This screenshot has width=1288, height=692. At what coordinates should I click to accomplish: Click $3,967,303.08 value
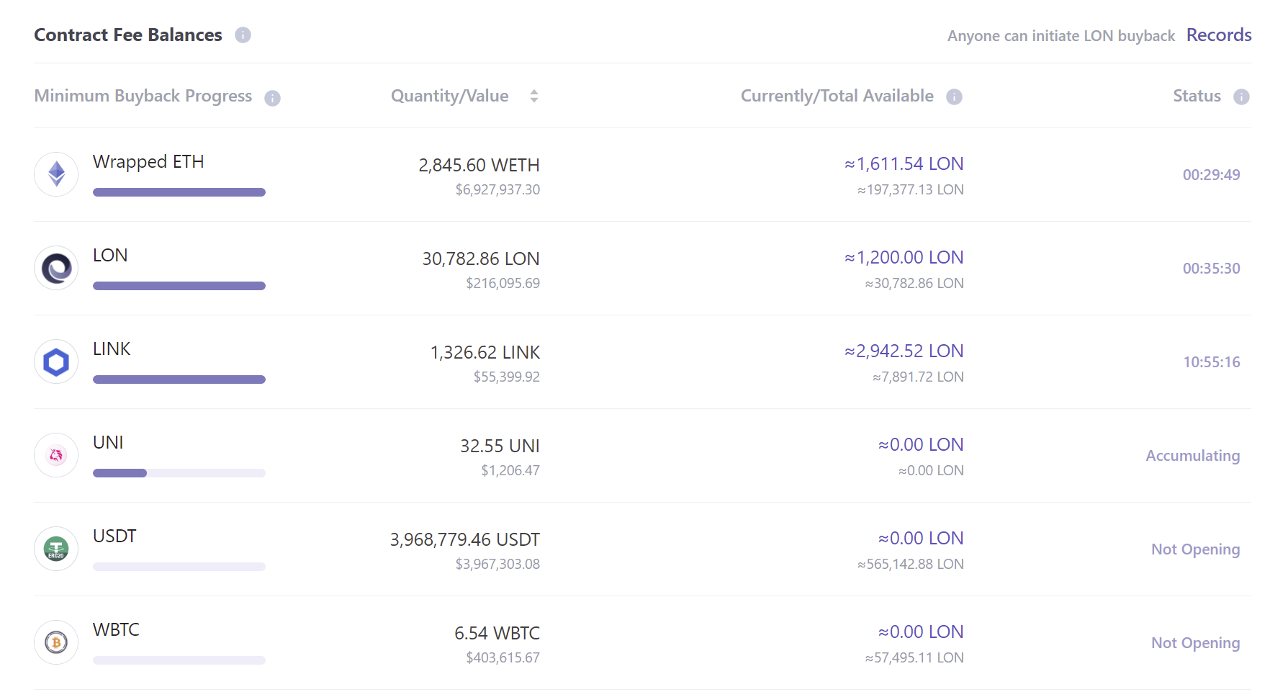pyautogui.click(x=497, y=564)
